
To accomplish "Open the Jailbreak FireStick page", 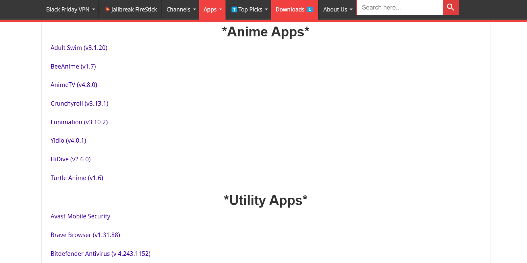I will click(x=134, y=10).
